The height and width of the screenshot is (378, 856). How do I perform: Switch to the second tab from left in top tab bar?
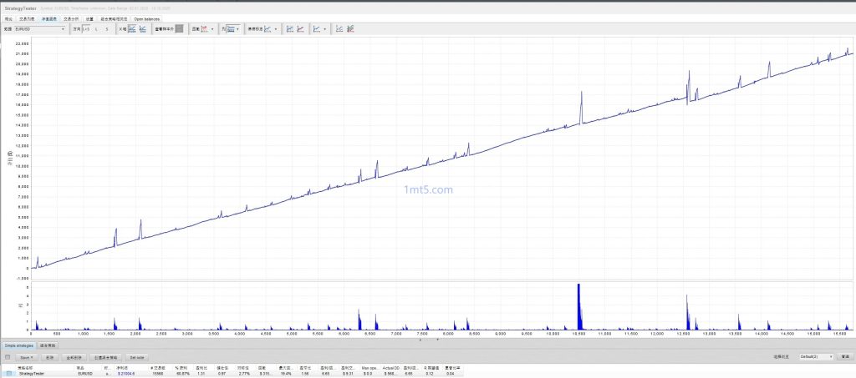[28, 18]
